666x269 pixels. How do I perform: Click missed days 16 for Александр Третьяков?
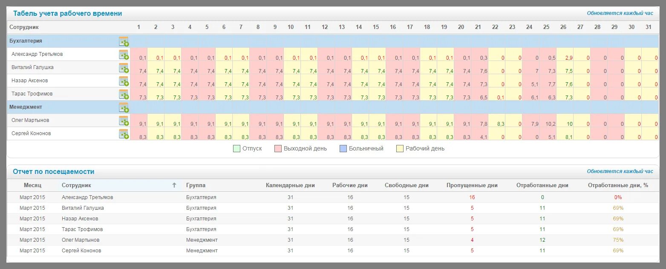472,197
